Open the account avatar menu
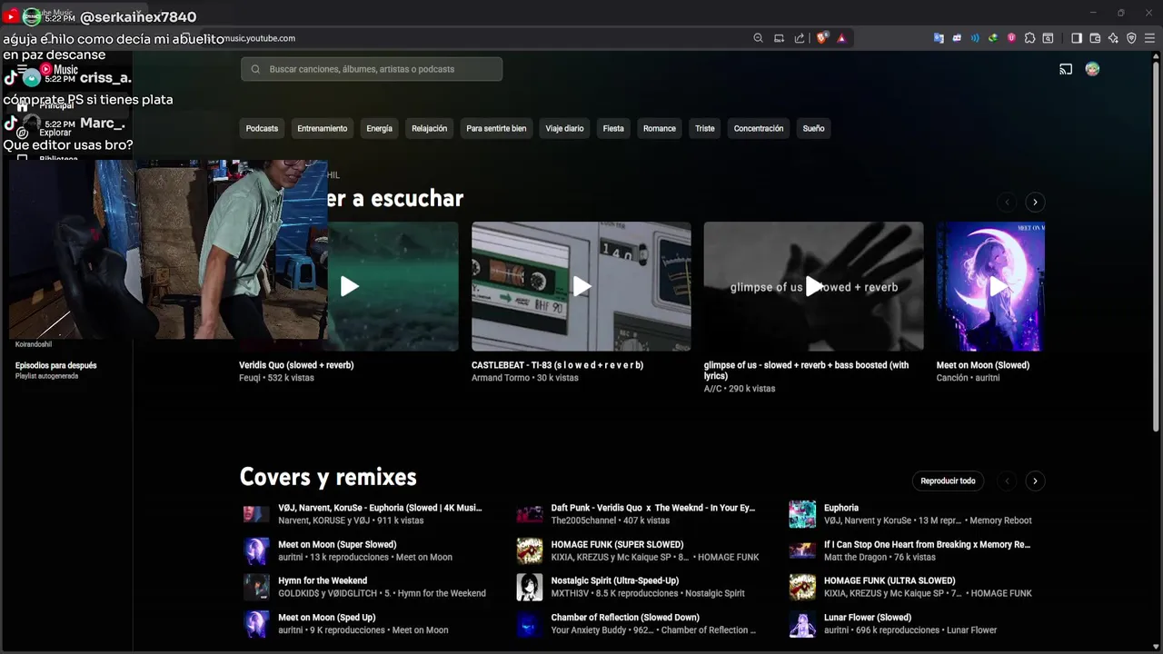The image size is (1163, 654). pyautogui.click(x=1092, y=69)
